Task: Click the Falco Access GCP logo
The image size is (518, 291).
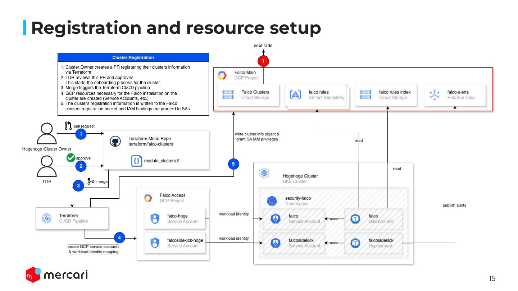Action: (148, 198)
